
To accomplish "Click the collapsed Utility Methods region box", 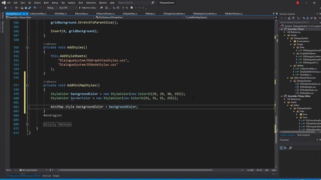I will coord(57,124).
